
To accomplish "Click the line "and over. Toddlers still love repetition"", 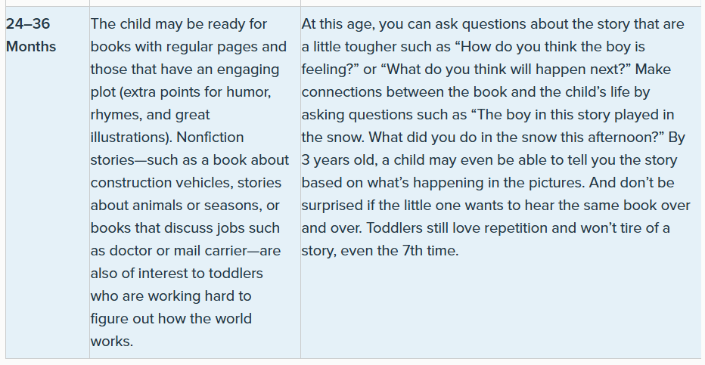I will tap(486, 227).
